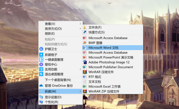Click the Word icon for Microsoft Word 文档

click(85, 48)
